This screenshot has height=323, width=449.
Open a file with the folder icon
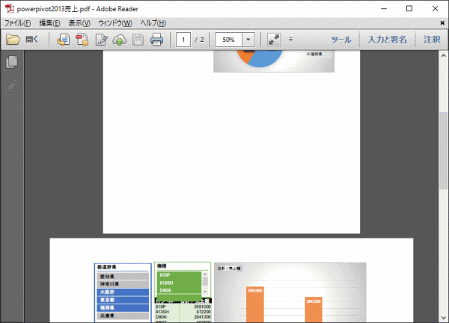pos(13,39)
